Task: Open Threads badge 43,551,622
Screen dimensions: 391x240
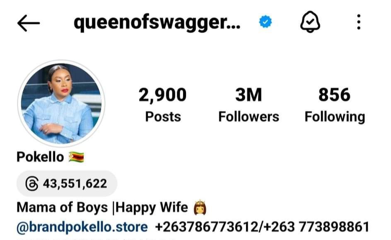Action: tap(67, 184)
